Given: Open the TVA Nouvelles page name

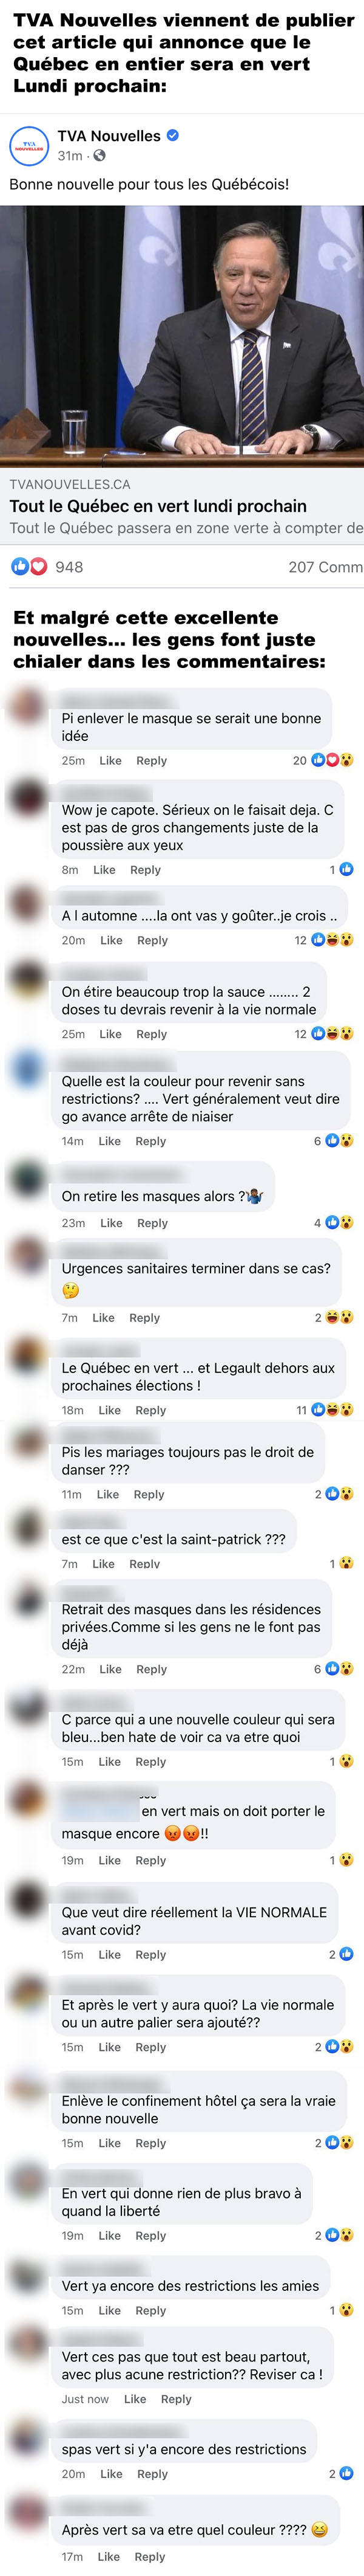Looking at the screenshot, I should 109,136.
